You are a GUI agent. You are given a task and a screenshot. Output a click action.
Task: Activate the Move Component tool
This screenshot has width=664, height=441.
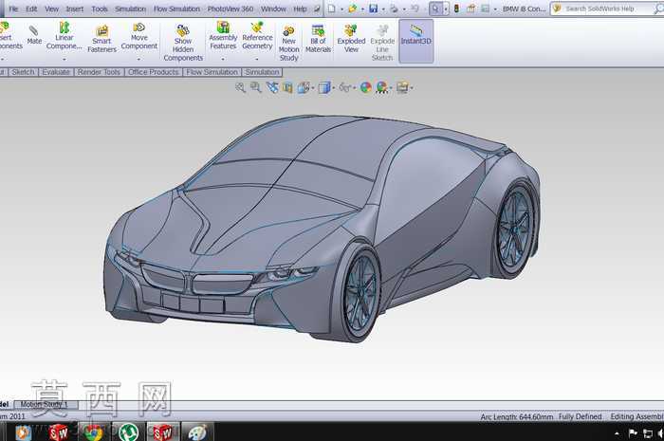click(138, 36)
